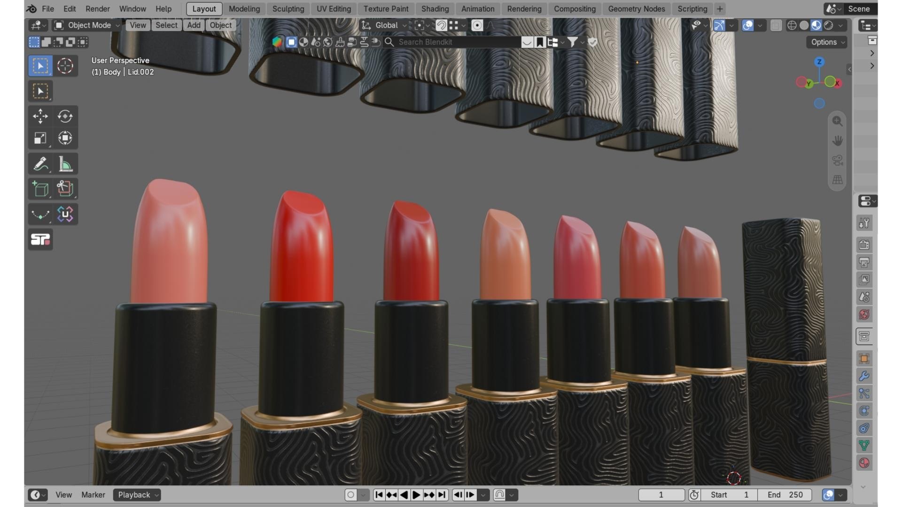
Task: Toggle X-ray mode button
Action: coord(776,25)
